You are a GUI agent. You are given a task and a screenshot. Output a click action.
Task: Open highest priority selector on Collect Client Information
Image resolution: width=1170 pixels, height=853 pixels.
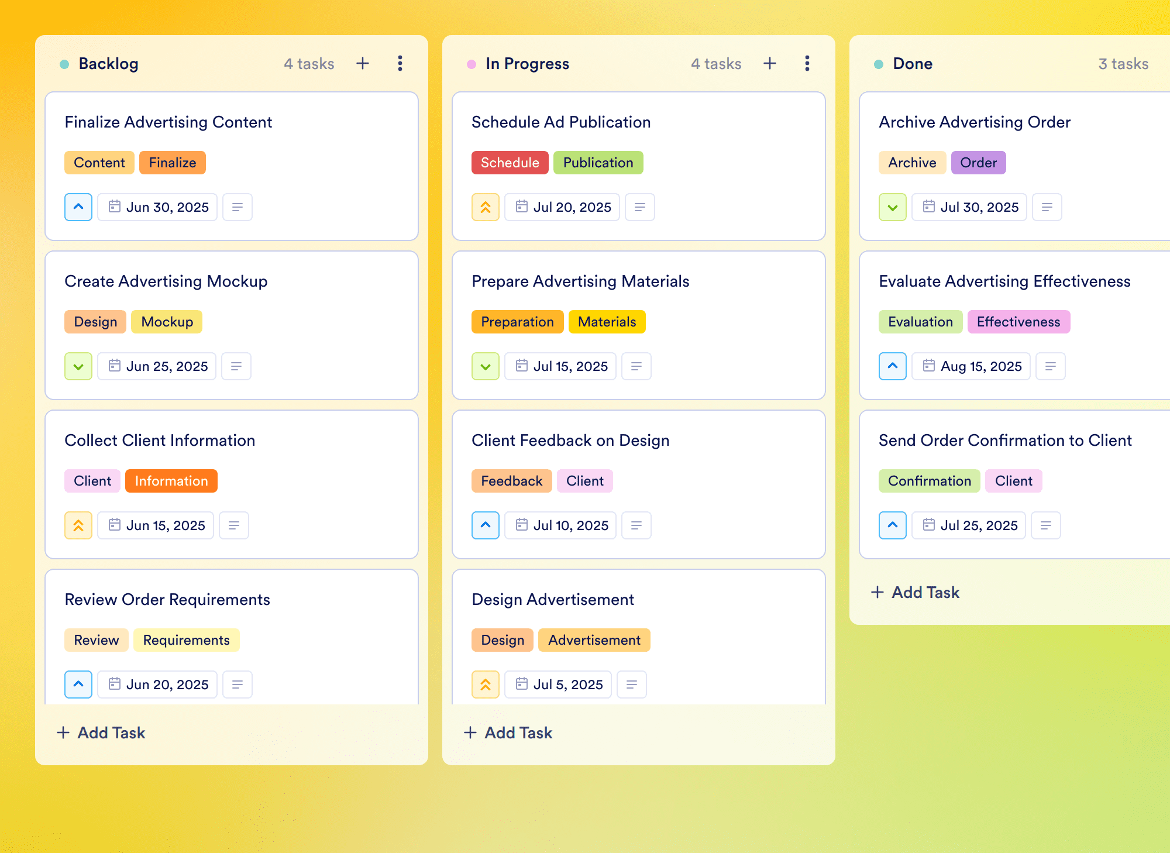point(78,525)
